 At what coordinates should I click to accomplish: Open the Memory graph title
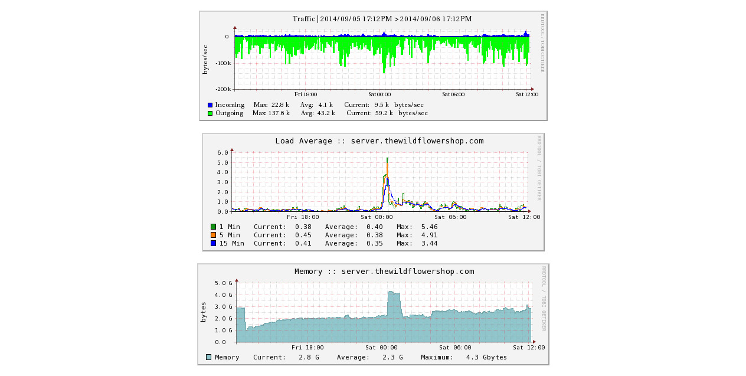[384, 272]
